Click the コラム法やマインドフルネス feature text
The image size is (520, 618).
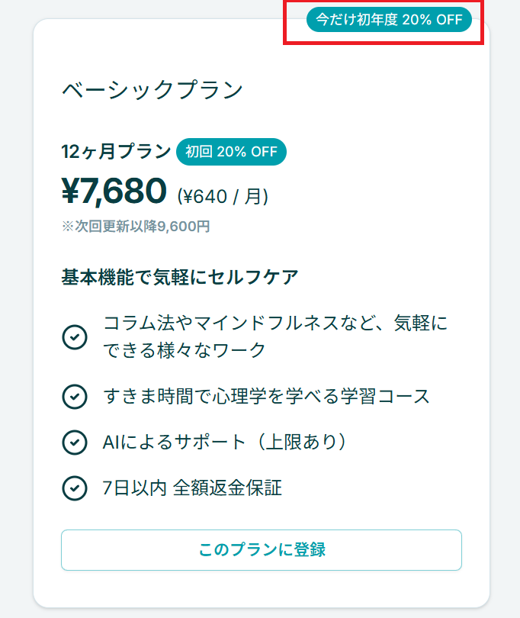(x=274, y=336)
